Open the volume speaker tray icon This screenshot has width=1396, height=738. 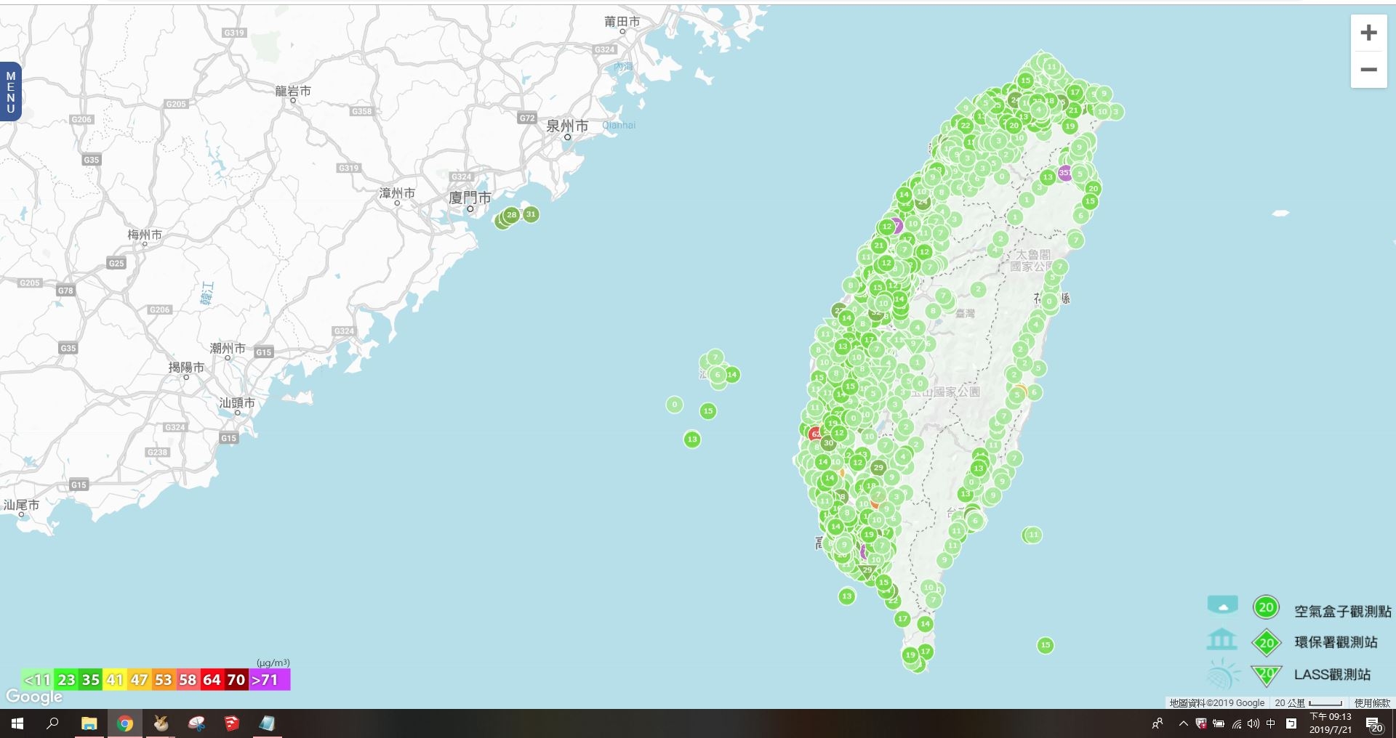point(1253,723)
